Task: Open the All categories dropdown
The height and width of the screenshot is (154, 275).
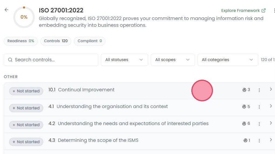Action: pyautogui.click(x=228, y=60)
